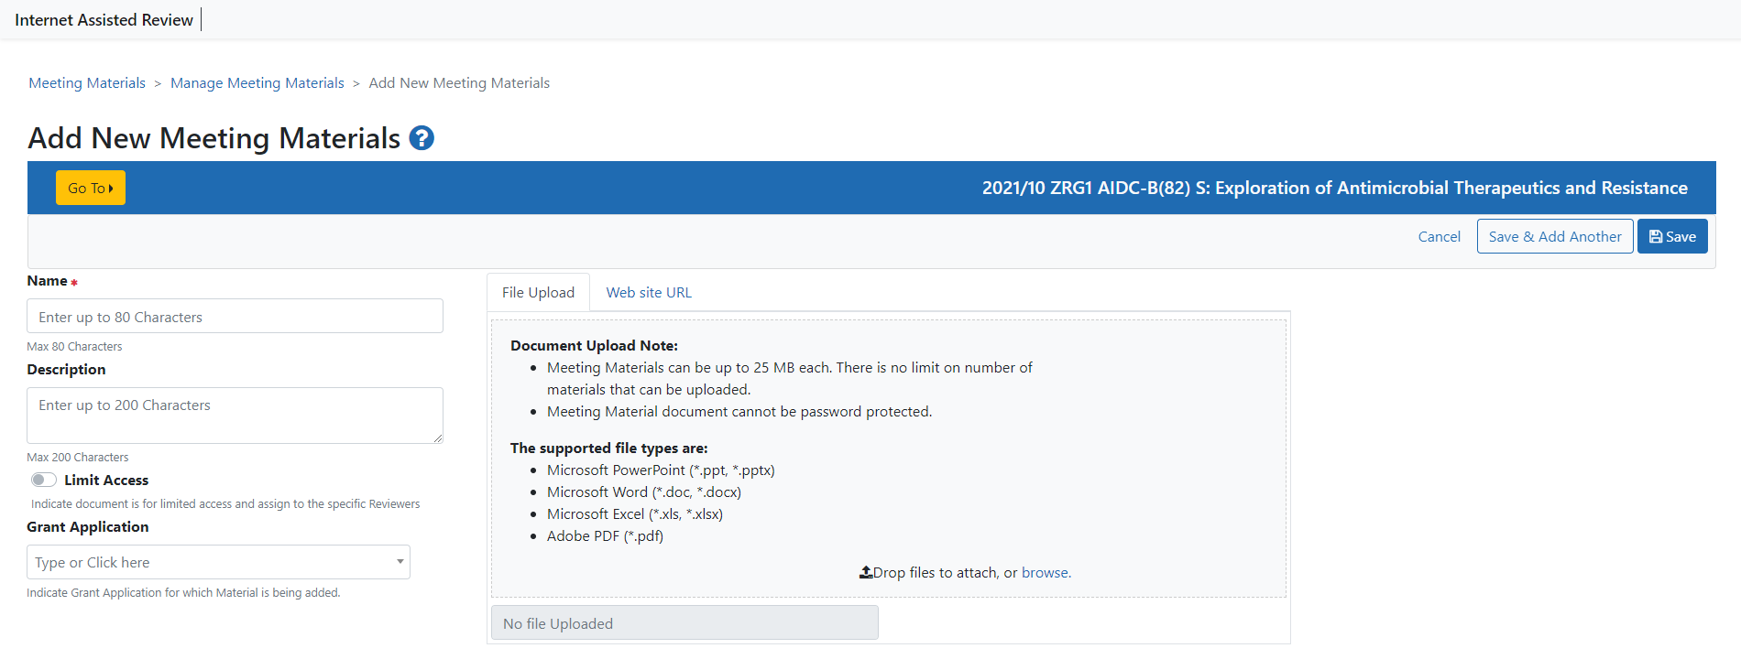Select the File Upload tab

(x=538, y=292)
